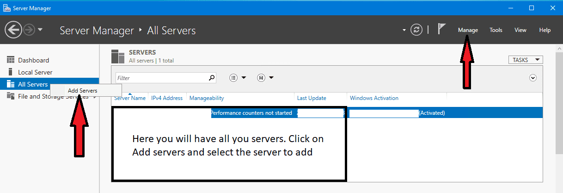The width and height of the screenshot is (563, 193).
Task: Sort by Windows Activation column
Action: [374, 98]
